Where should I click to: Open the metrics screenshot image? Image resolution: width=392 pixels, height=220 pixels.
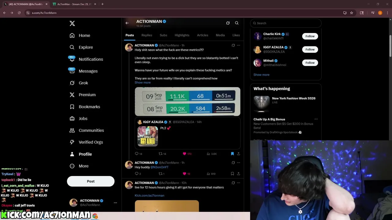(x=187, y=102)
